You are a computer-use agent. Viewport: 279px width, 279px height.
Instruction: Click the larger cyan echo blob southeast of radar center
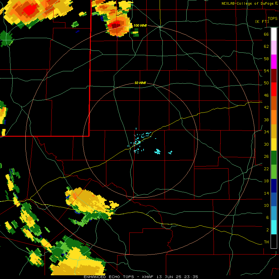pos(157,152)
